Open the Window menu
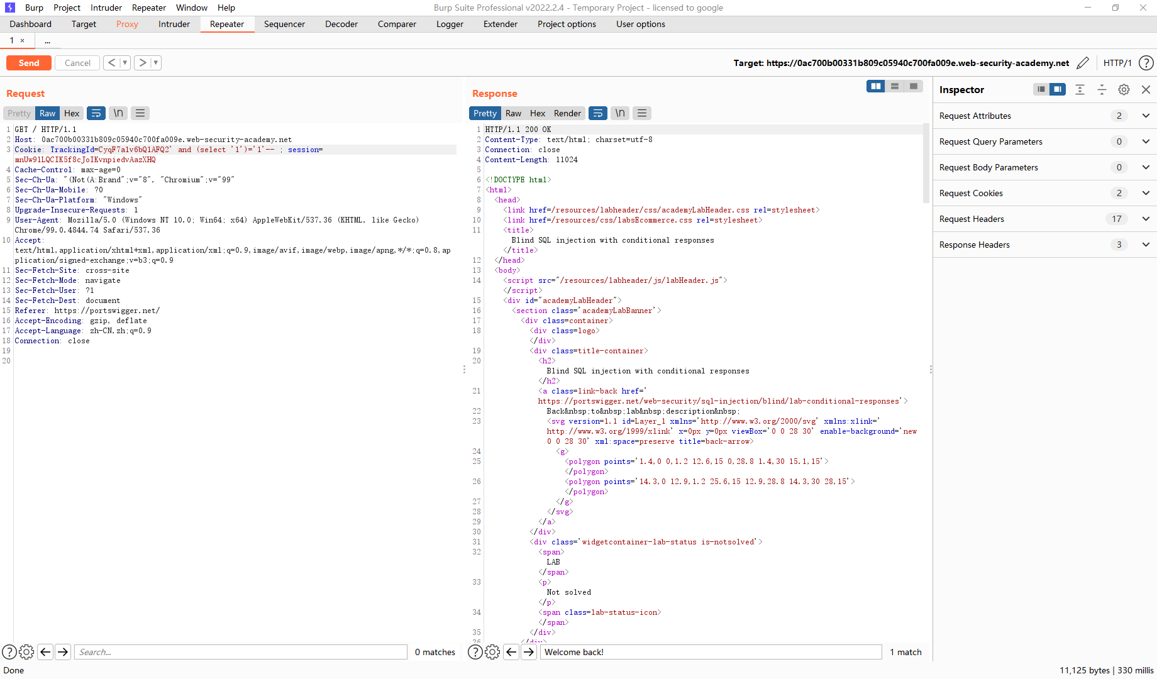Image resolution: width=1157 pixels, height=679 pixels. coord(192,8)
